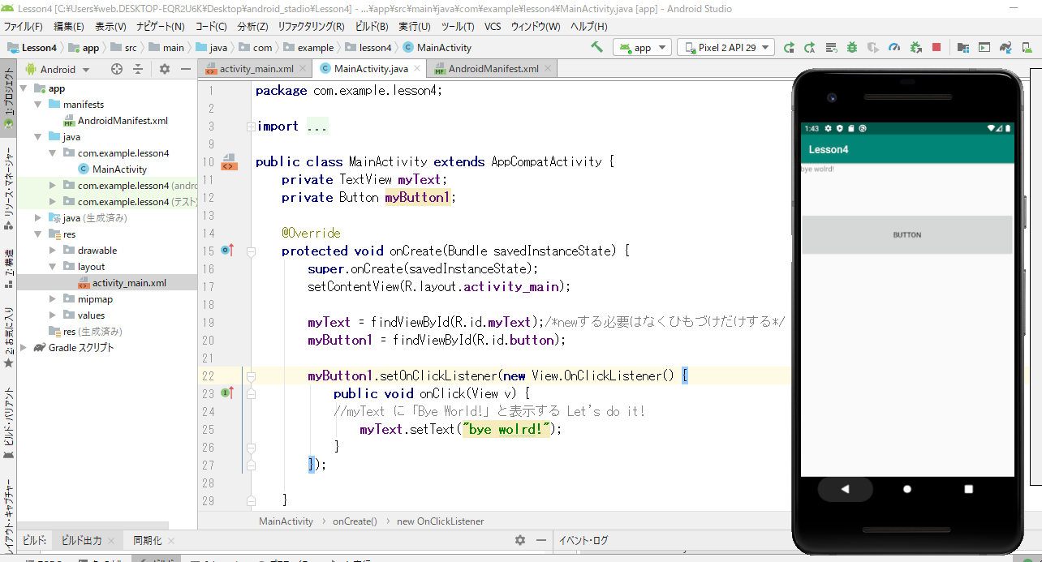Close the MainActivity.java tab
This screenshot has height=562, width=1042.
[416, 70]
